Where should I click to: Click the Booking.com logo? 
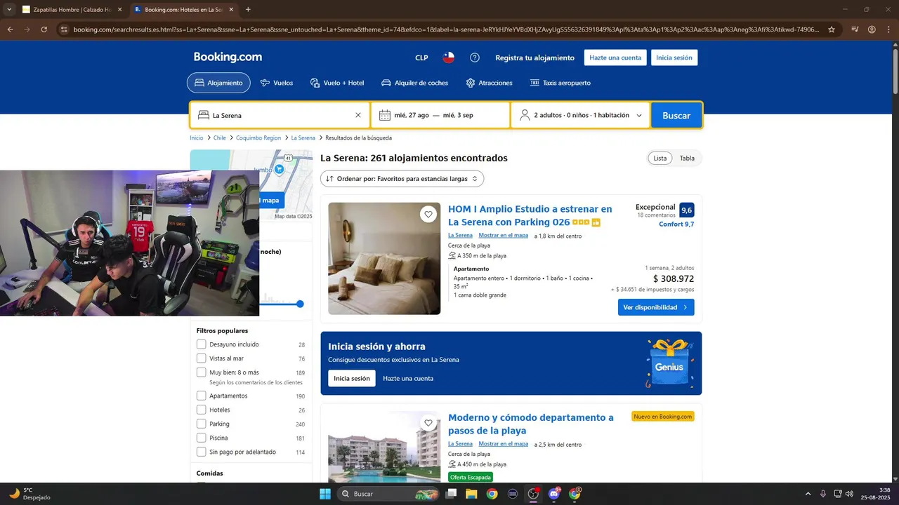coord(228,58)
